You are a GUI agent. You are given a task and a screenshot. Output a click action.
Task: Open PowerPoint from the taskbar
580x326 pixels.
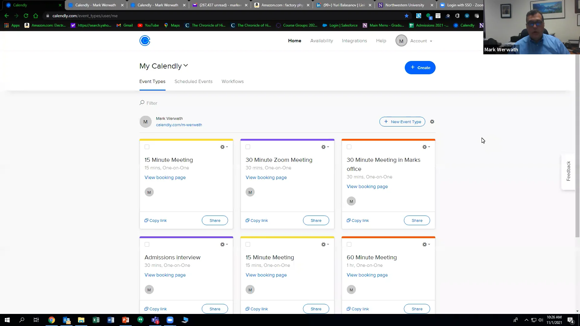pos(126,320)
